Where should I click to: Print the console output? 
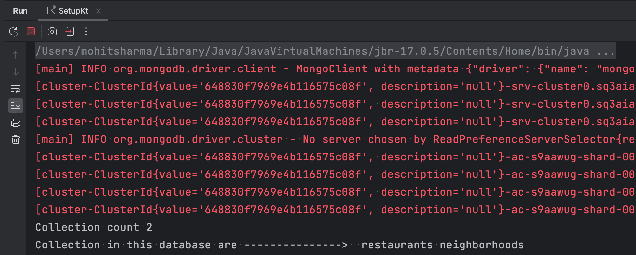pos(16,123)
